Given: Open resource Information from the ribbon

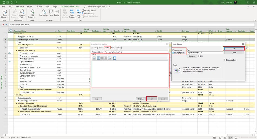Looking at the screenshot, I should pos(44,13).
